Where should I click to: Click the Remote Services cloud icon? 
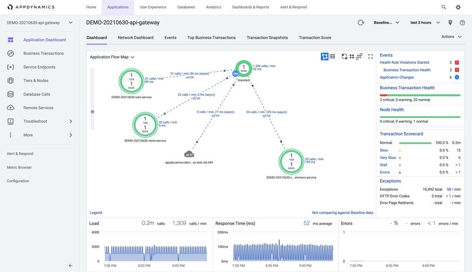[x=10, y=108]
